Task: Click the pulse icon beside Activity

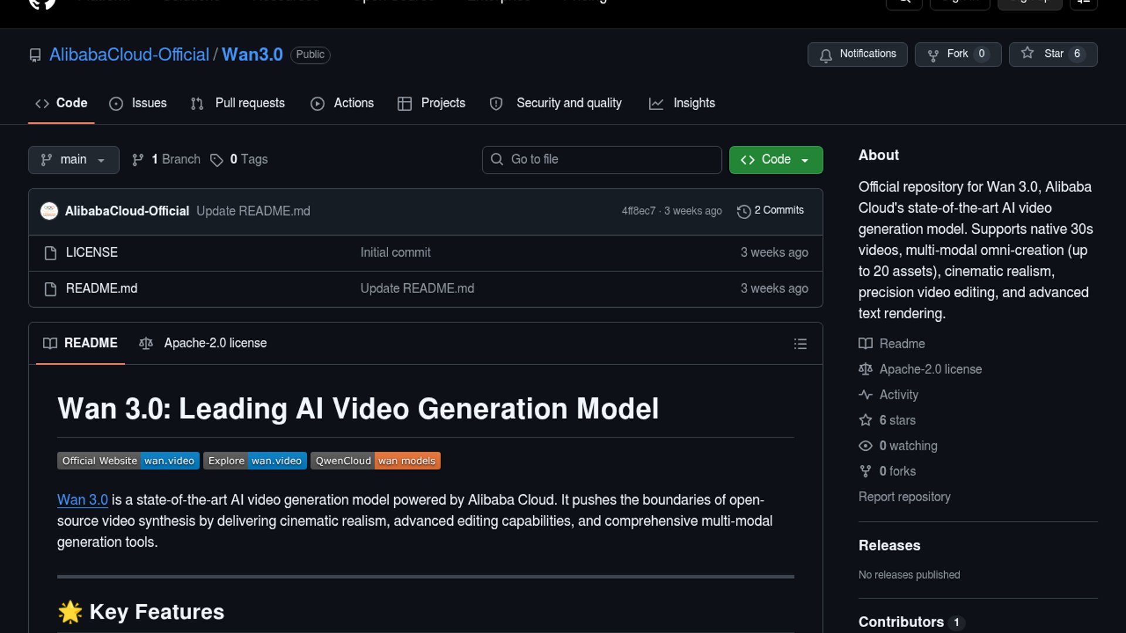Action: 866,395
